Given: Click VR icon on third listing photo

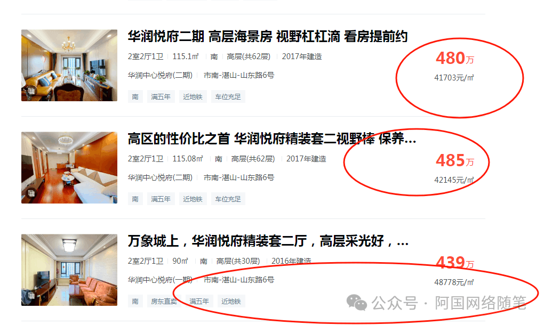Looking at the screenshot, I should pyautogui.click(x=31, y=296).
